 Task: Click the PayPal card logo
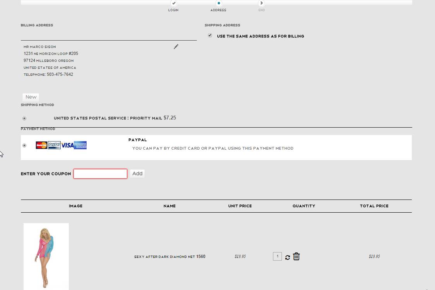55,145
